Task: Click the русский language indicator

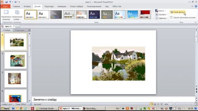Action: pyautogui.click(x=37, y=104)
